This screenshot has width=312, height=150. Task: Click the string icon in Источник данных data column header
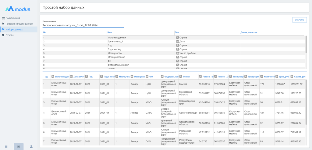point(53,77)
